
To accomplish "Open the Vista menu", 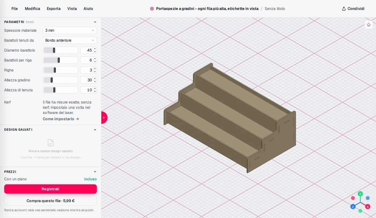I will tap(72, 9).
